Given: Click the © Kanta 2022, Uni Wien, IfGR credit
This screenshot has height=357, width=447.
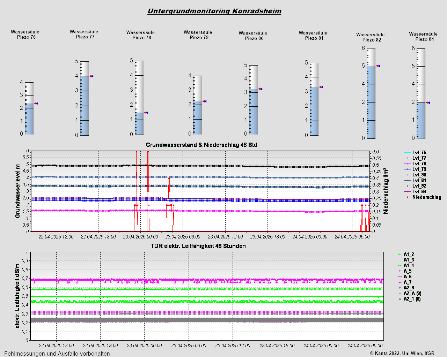Looking at the screenshot, I should coord(402,353).
